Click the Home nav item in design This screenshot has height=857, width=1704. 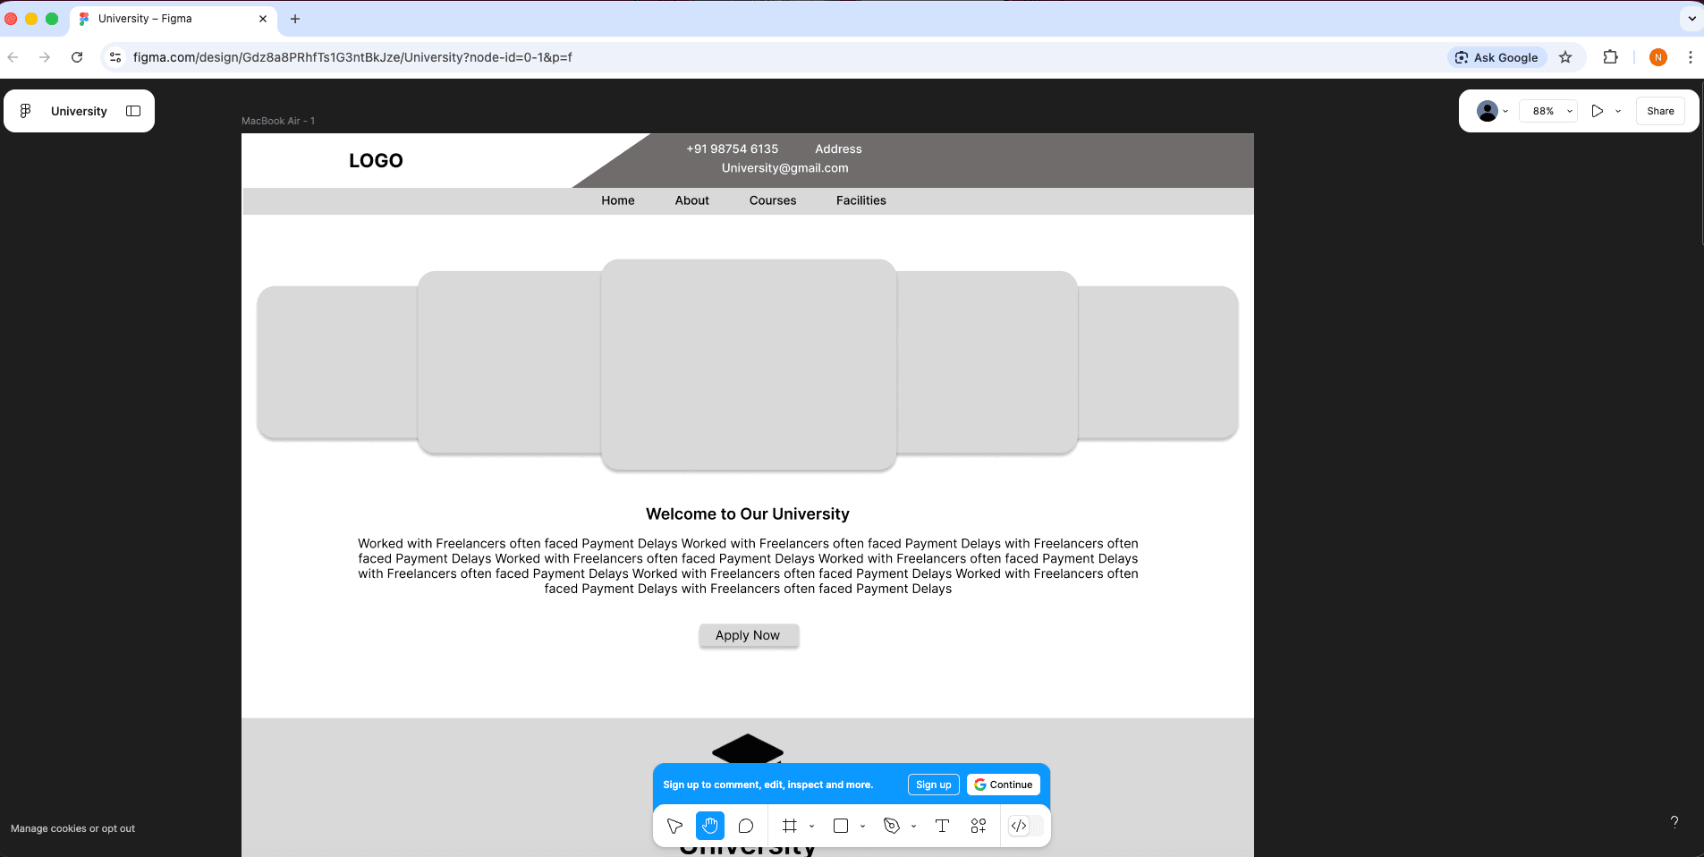[618, 200]
